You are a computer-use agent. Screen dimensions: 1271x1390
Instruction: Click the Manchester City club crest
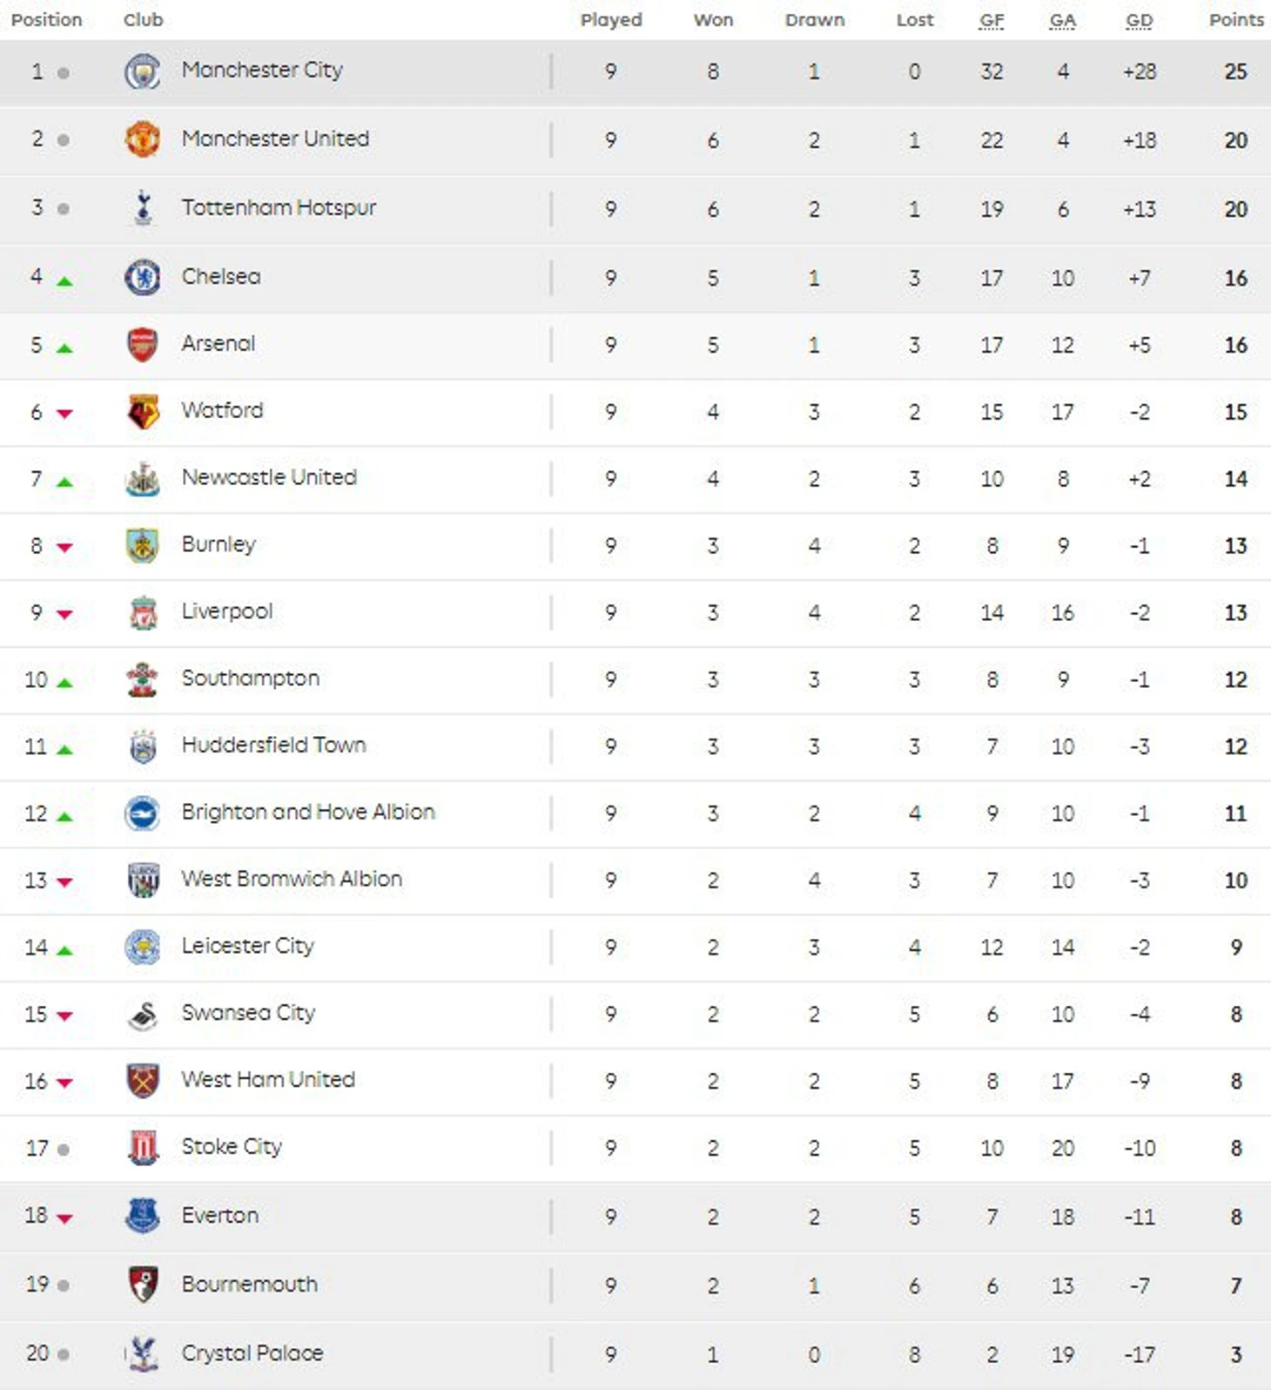click(x=143, y=71)
